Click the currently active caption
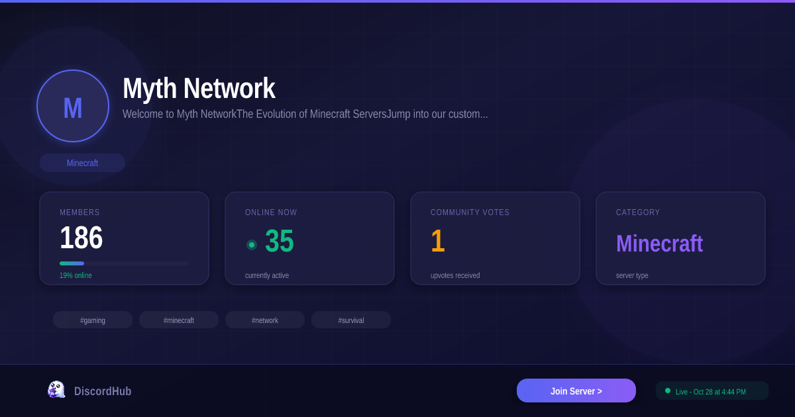The width and height of the screenshot is (795, 417). pos(267,275)
